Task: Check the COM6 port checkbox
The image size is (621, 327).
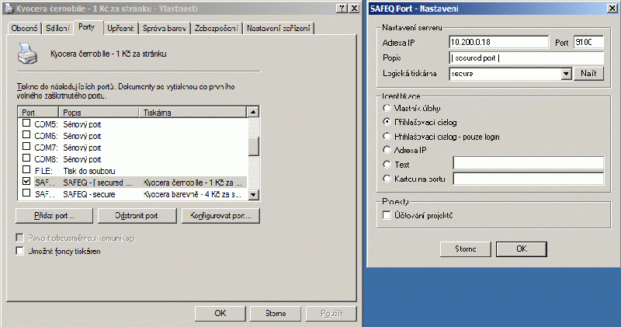Action: pos(26,135)
